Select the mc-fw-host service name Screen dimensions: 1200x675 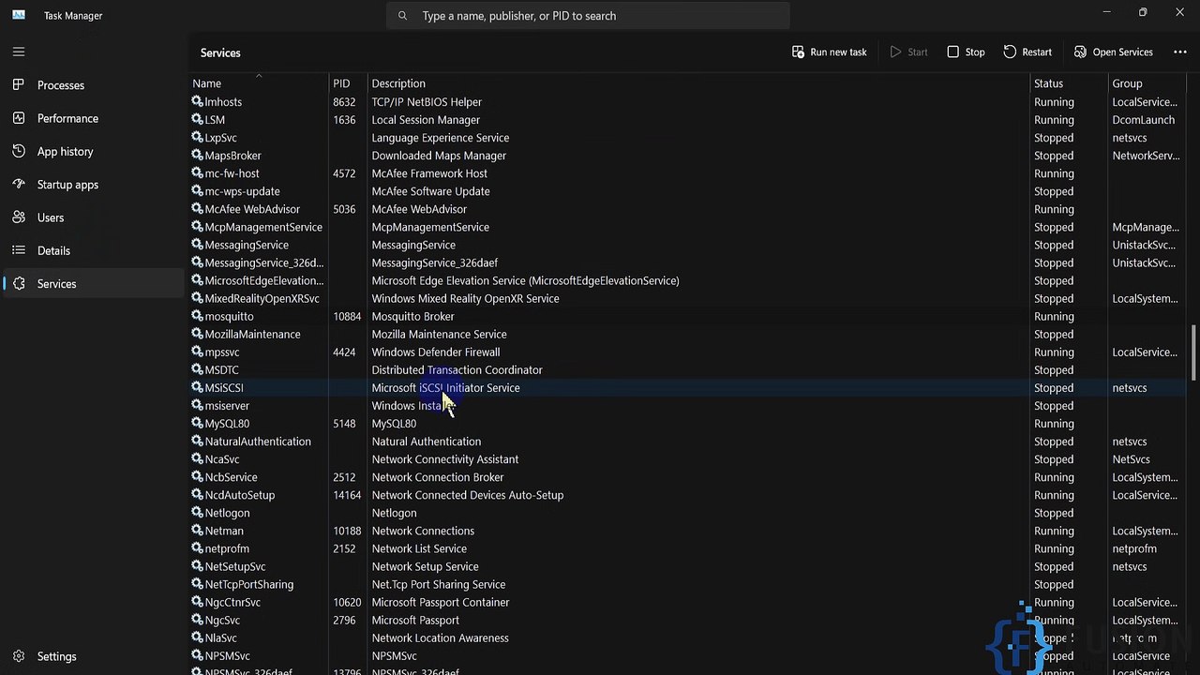[x=232, y=173]
